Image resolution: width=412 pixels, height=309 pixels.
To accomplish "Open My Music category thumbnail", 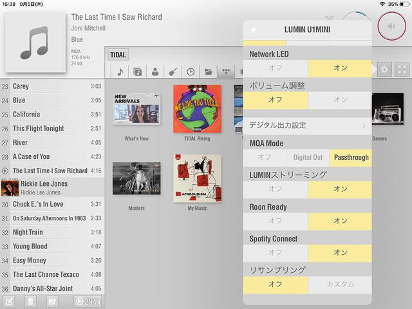I will point(198,178).
